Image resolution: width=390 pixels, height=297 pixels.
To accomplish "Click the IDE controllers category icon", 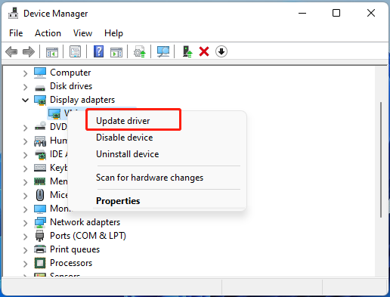I will (40, 155).
